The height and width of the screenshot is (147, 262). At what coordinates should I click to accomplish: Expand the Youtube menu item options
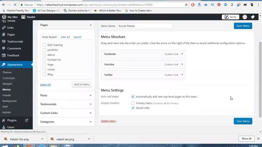[x=182, y=64]
